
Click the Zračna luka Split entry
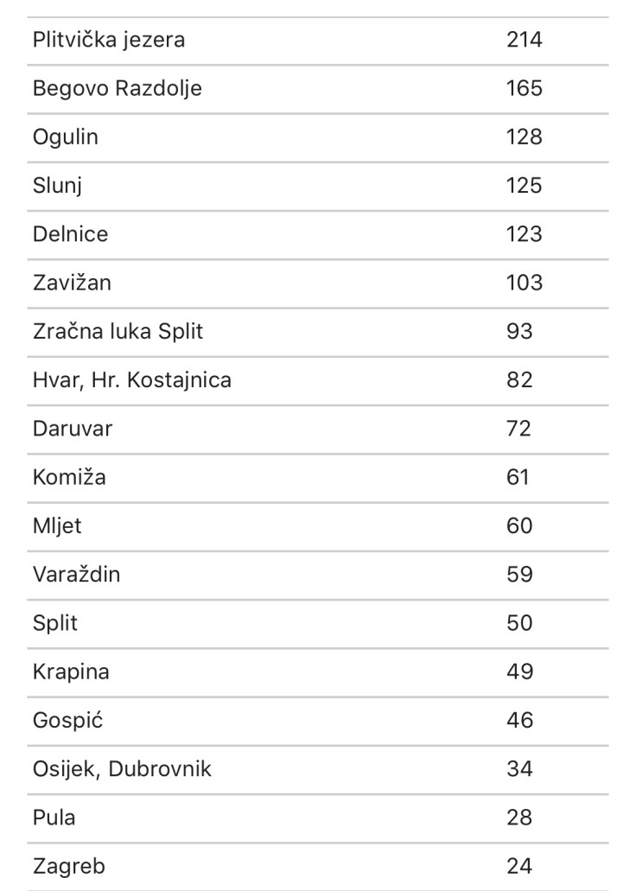pos(118,331)
